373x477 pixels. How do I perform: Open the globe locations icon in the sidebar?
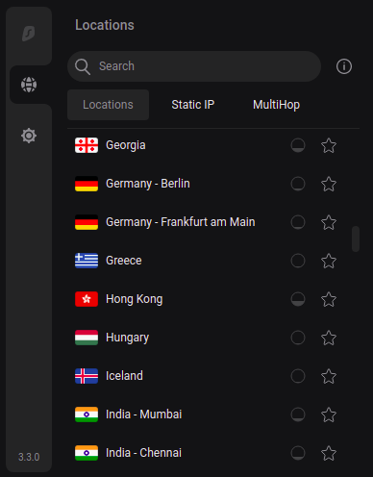click(29, 85)
